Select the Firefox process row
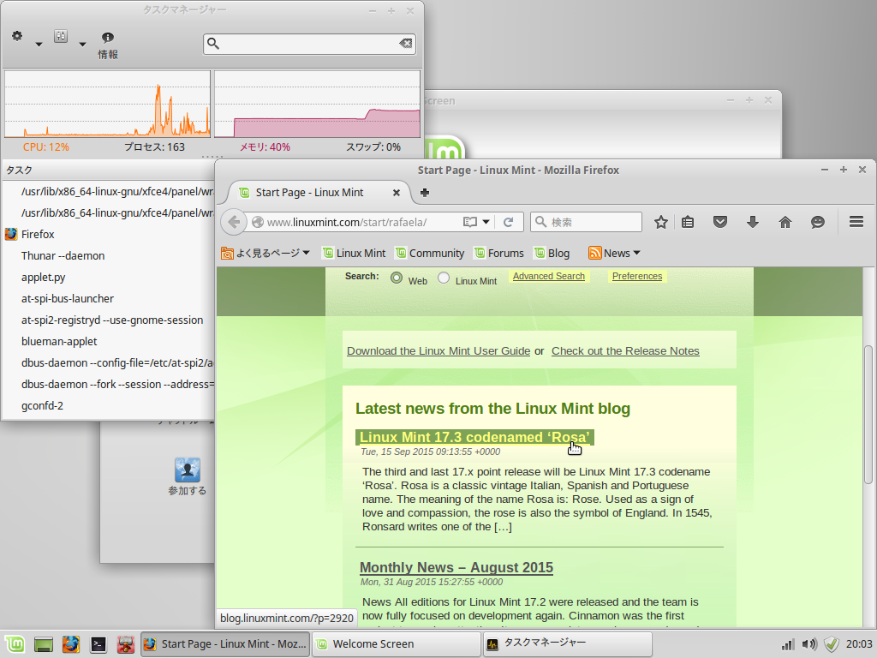This screenshot has width=877, height=658. [109, 235]
